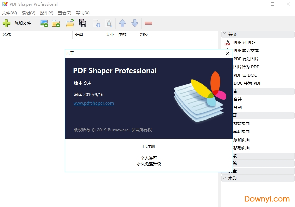Click the add image file toolbar icon
The height and width of the screenshot is (207, 295).
point(44,23)
